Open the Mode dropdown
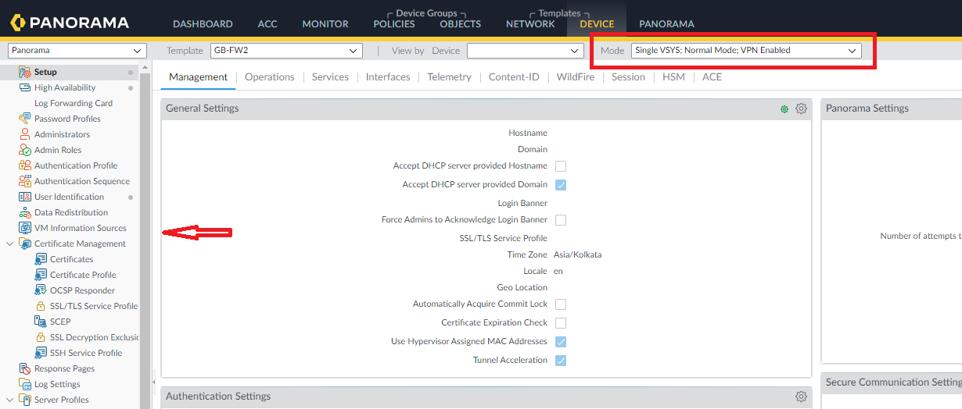The image size is (962, 409). coord(746,51)
